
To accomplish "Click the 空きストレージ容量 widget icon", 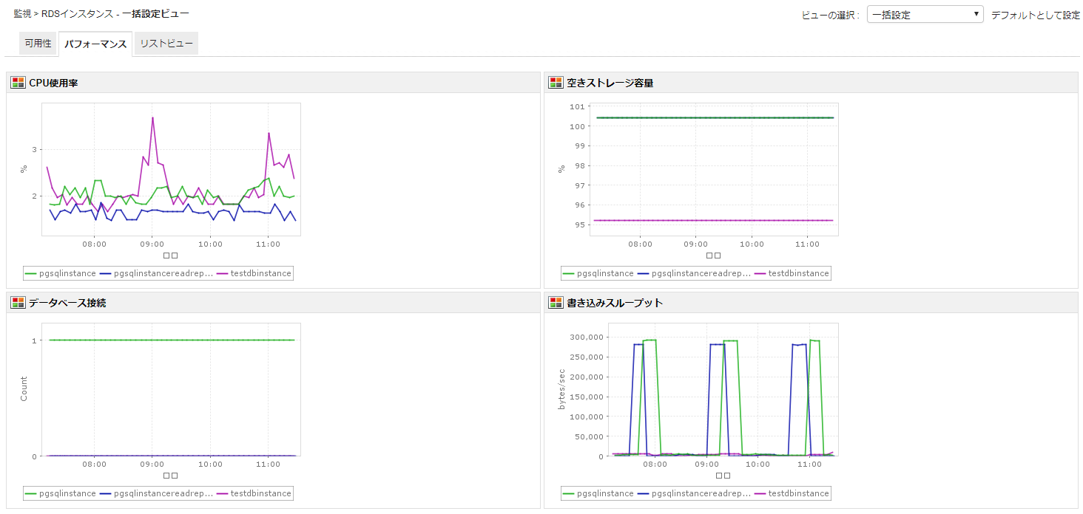I will [x=556, y=83].
